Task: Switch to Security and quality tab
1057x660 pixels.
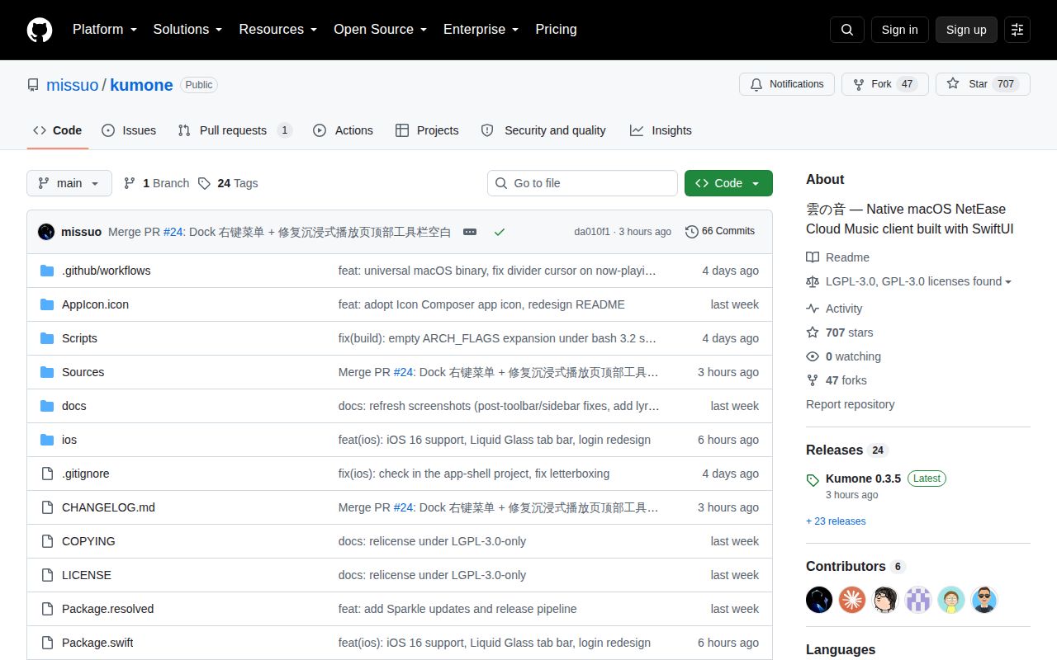Action: [x=543, y=130]
